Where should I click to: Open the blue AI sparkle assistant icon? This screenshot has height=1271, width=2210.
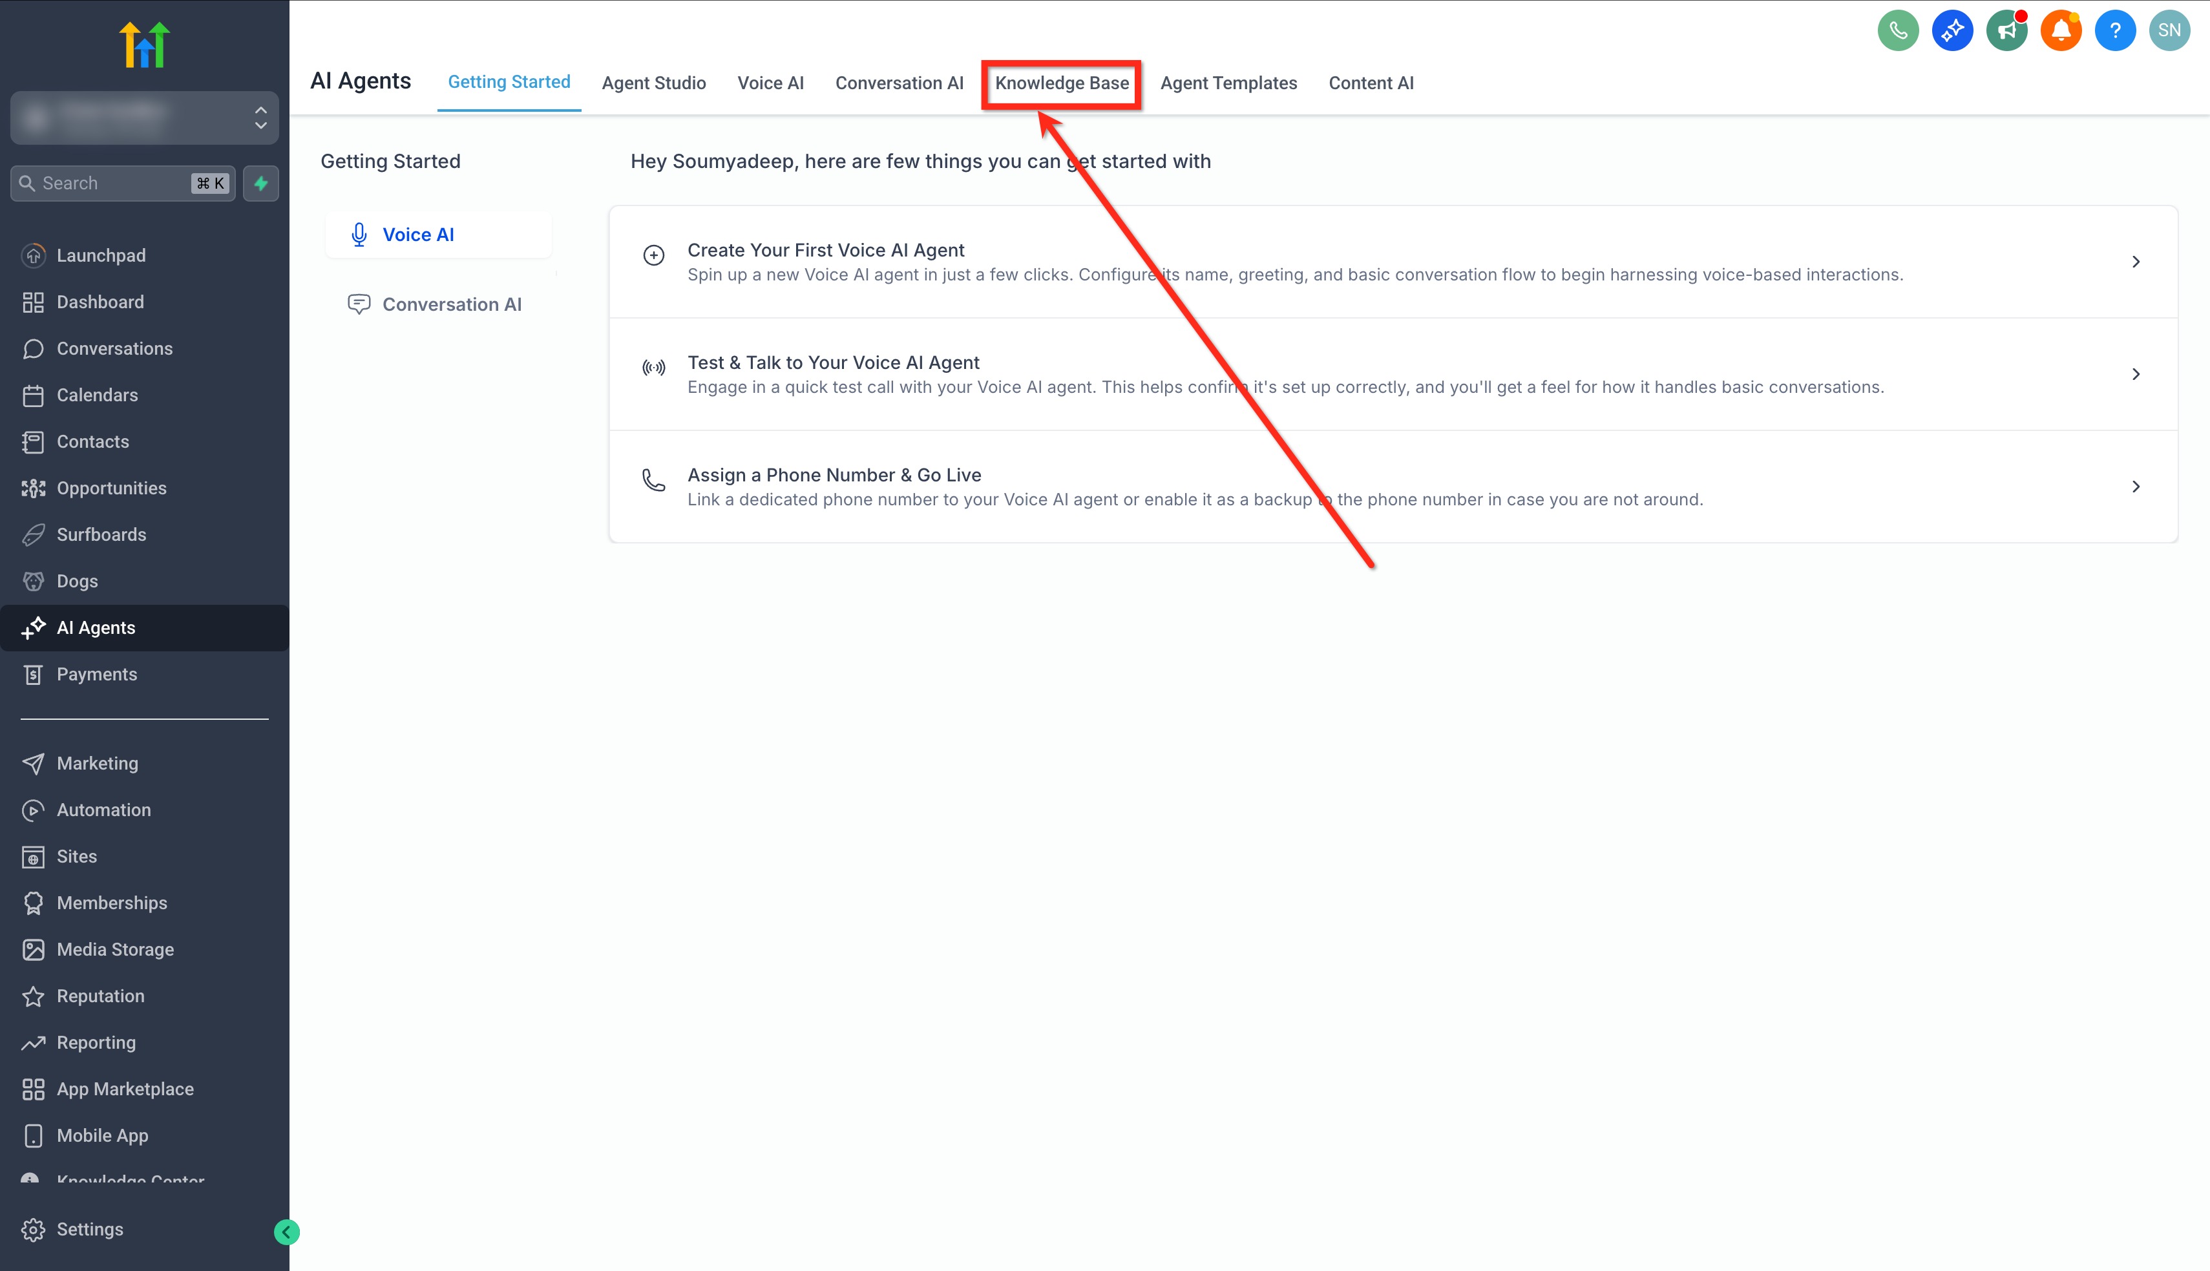1952,32
